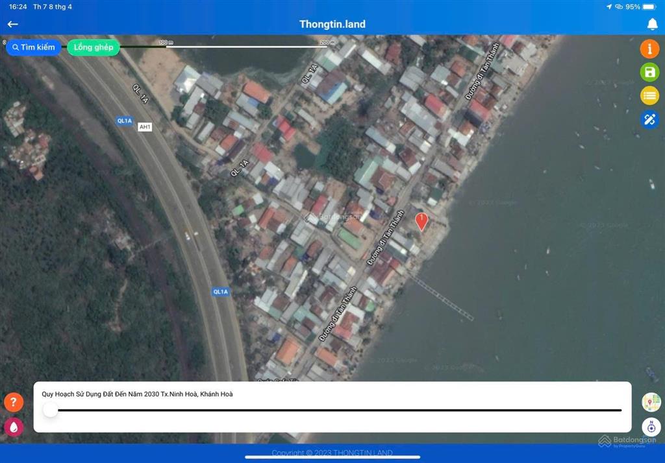Click the Tìm kiếm search button
Image resolution: width=665 pixels, height=463 pixels.
pyautogui.click(x=34, y=47)
